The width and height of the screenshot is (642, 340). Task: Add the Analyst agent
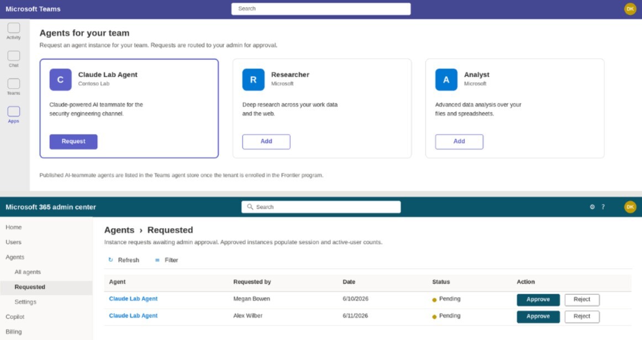tap(459, 142)
